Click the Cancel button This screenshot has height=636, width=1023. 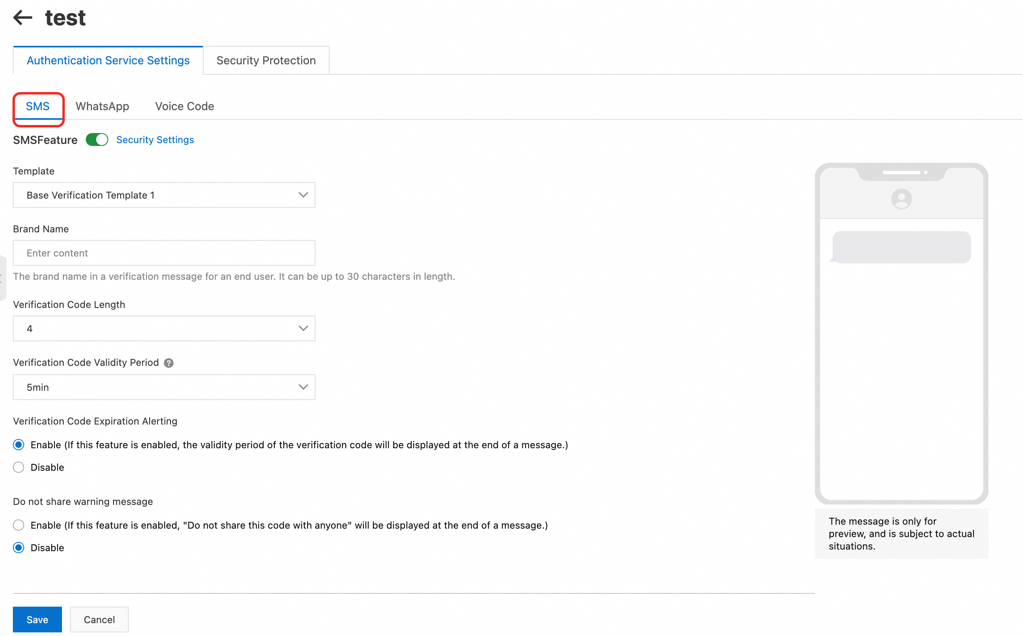(99, 619)
